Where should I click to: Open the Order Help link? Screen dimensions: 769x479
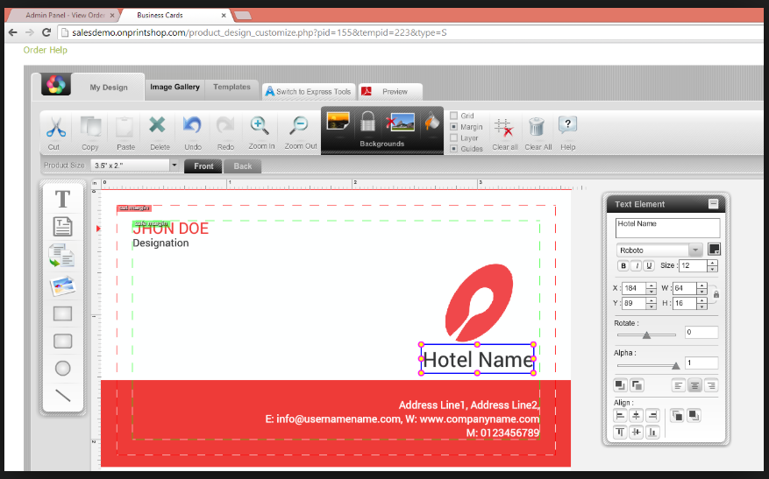[x=45, y=50]
